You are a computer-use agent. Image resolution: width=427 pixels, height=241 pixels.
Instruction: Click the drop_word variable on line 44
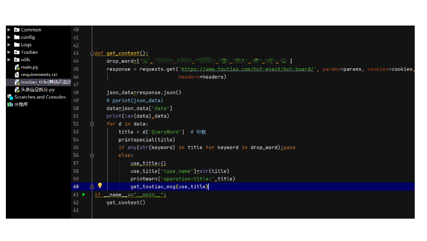point(120,61)
